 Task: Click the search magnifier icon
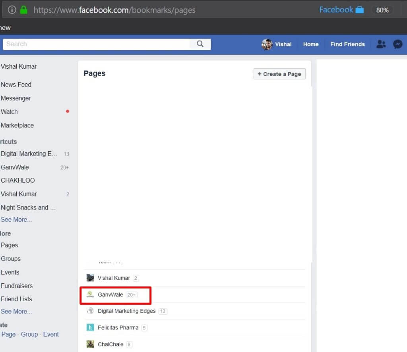200,44
